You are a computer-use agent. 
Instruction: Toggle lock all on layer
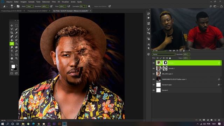point(170,58)
